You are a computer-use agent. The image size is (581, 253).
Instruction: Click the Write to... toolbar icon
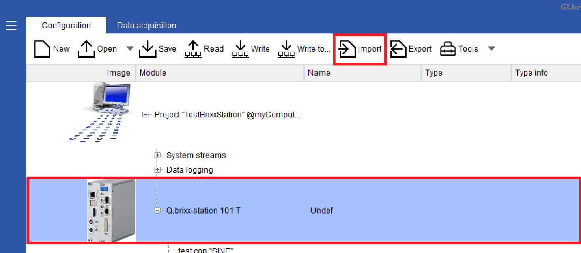pos(286,48)
